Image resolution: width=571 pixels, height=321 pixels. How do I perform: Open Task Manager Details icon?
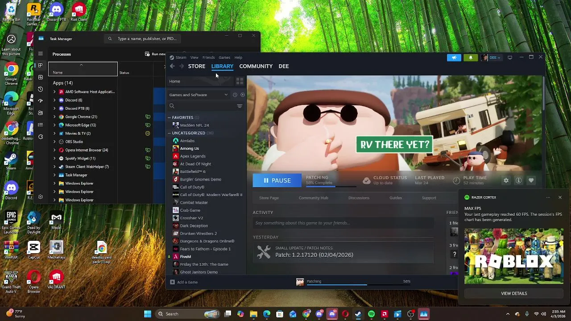pyautogui.click(x=40, y=125)
